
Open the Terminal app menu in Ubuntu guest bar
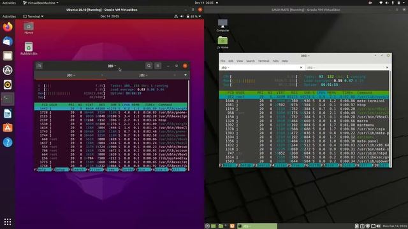[33, 17]
